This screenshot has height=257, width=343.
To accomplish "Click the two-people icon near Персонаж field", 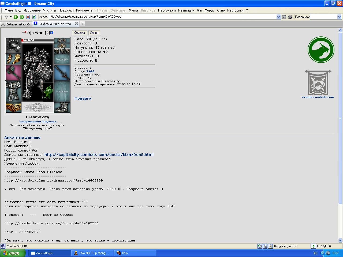I will 290,17.
